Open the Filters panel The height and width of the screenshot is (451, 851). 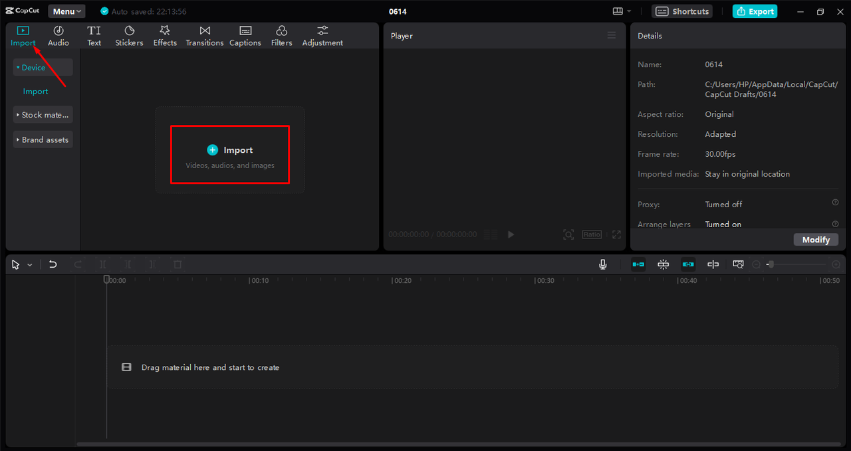(x=281, y=35)
